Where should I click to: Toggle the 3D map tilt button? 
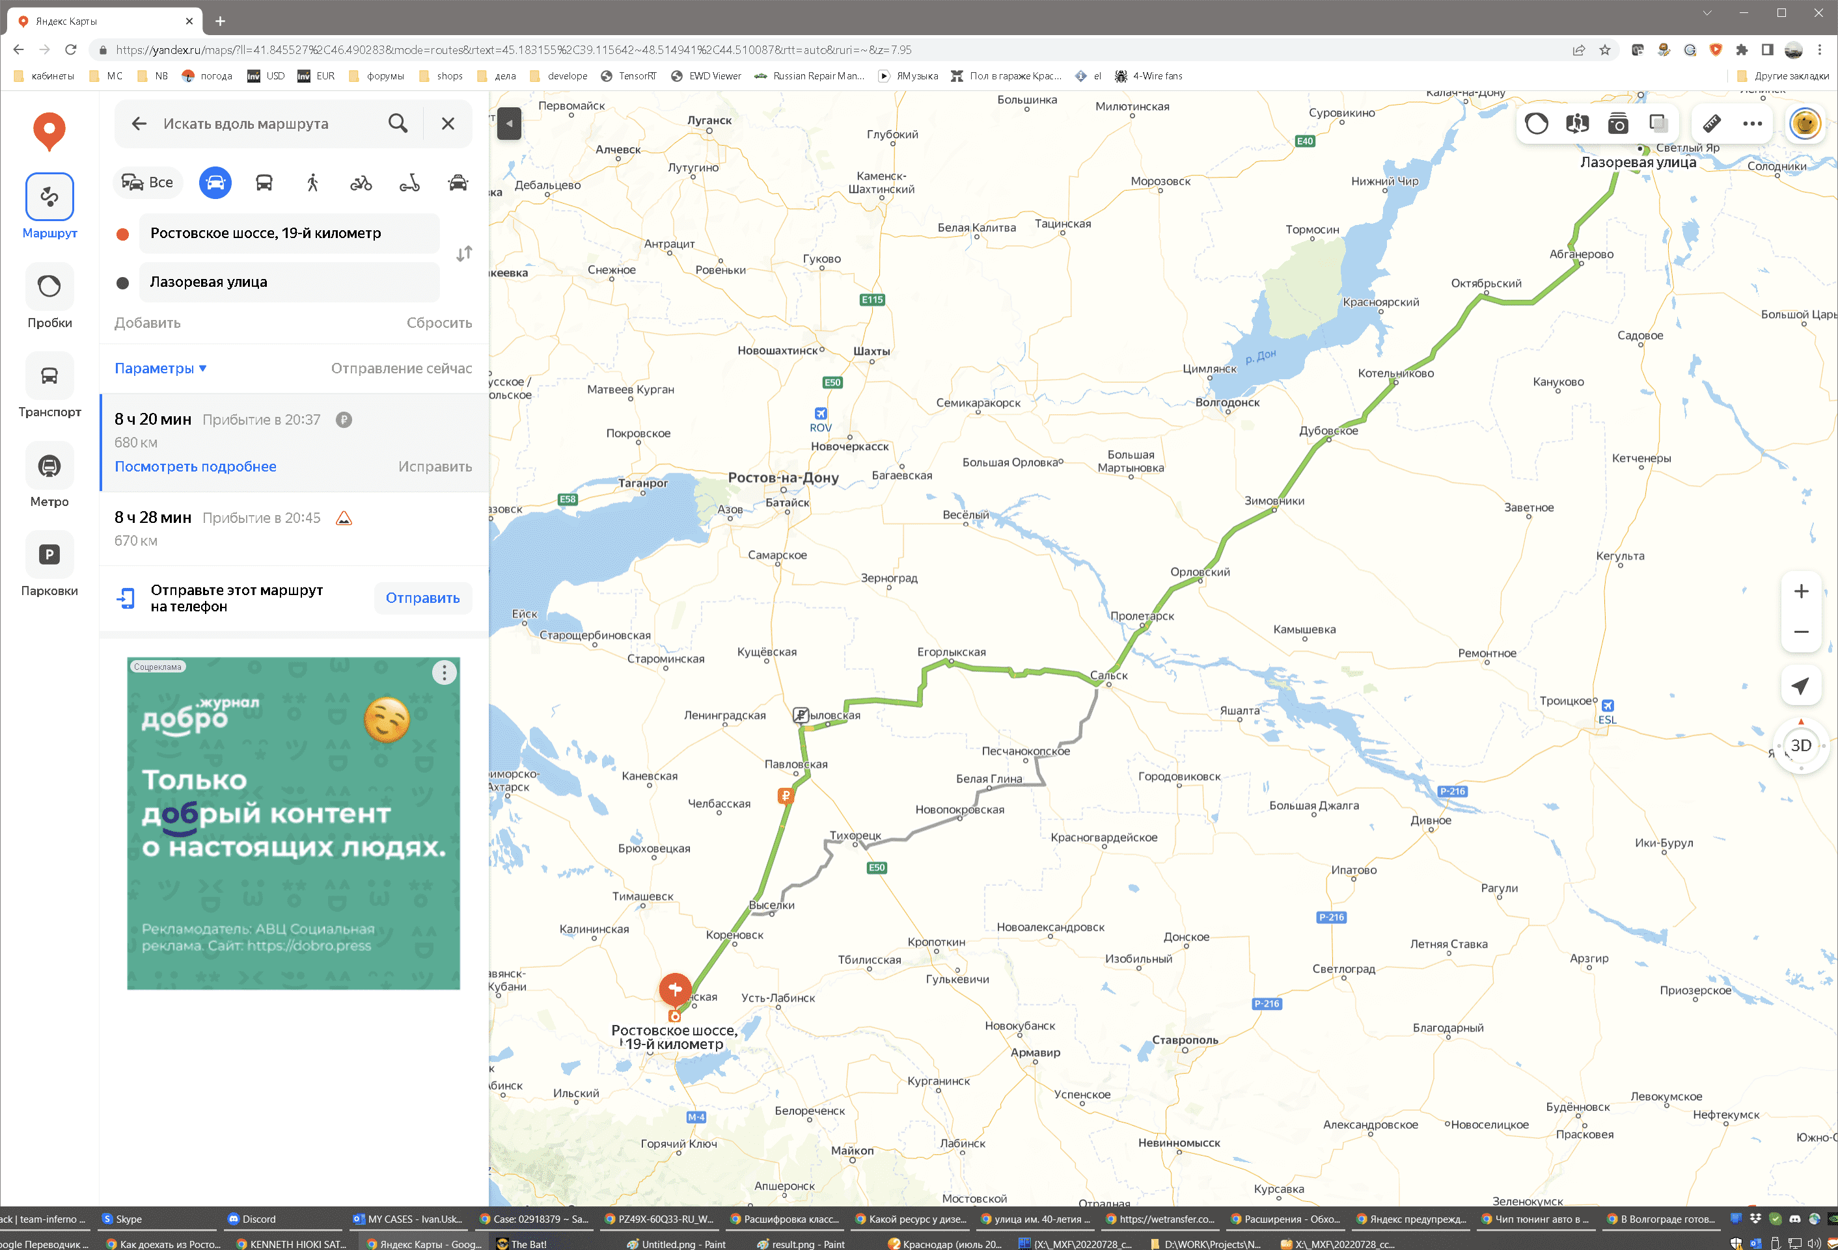[x=1801, y=745]
